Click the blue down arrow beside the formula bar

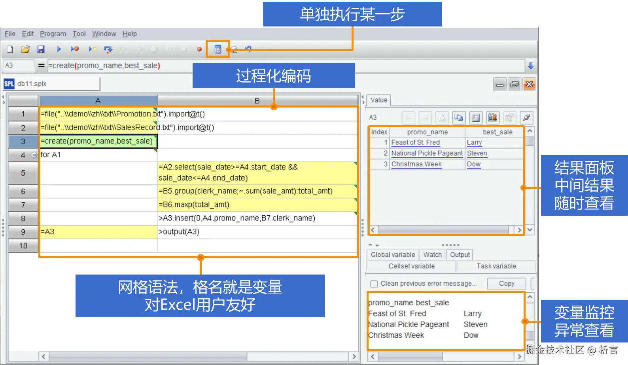(x=531, y=66)
